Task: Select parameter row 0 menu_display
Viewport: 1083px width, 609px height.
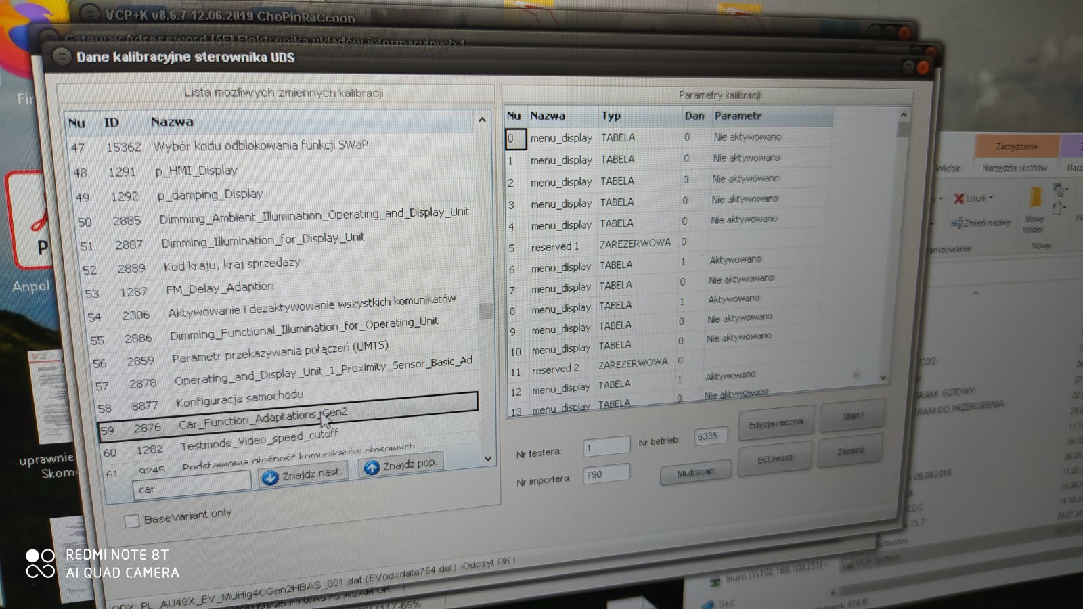Action: point(670,137)
